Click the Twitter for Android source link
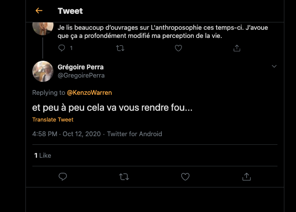The width and height of the screenshot is (296, 212). click(x=134, y=134)
